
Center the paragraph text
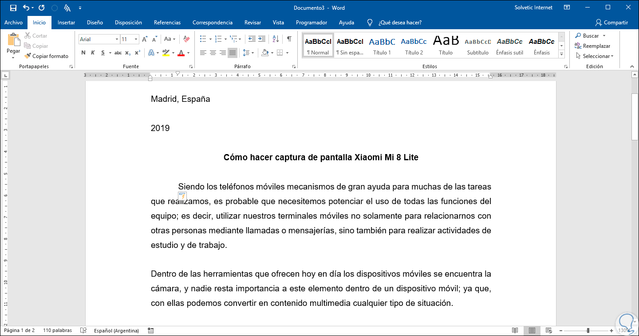(213, 53)
